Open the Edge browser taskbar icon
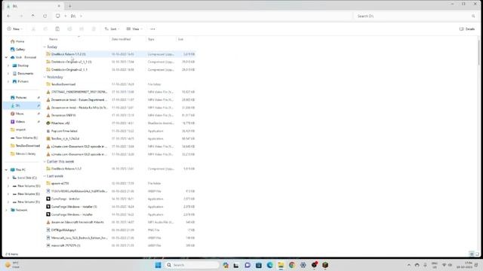This screenshot has height=271, width=483. click(x=270, y=265)
